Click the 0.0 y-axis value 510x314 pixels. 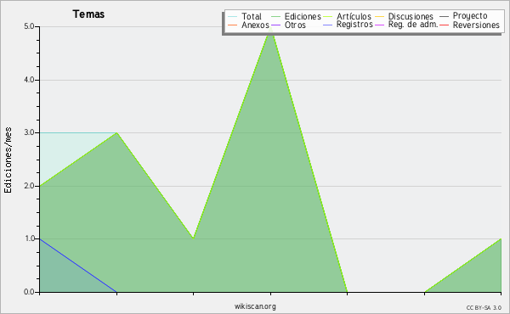pos(29,292)
